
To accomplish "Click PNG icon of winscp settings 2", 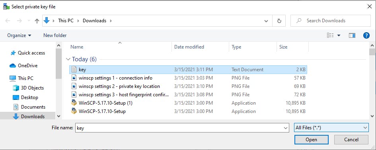I will [74, 86].
